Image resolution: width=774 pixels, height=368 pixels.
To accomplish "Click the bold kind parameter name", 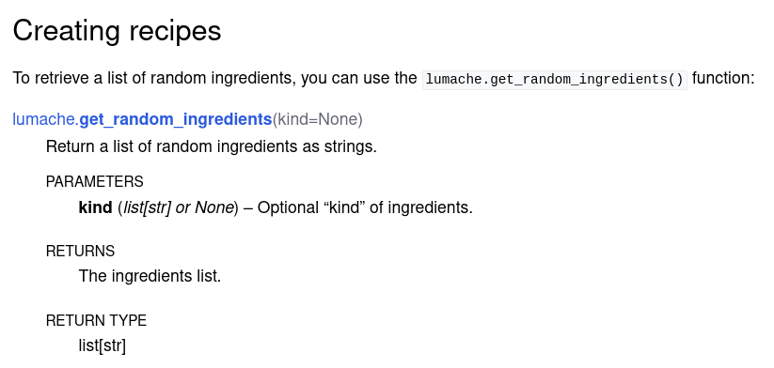I will tap(95, 207).
